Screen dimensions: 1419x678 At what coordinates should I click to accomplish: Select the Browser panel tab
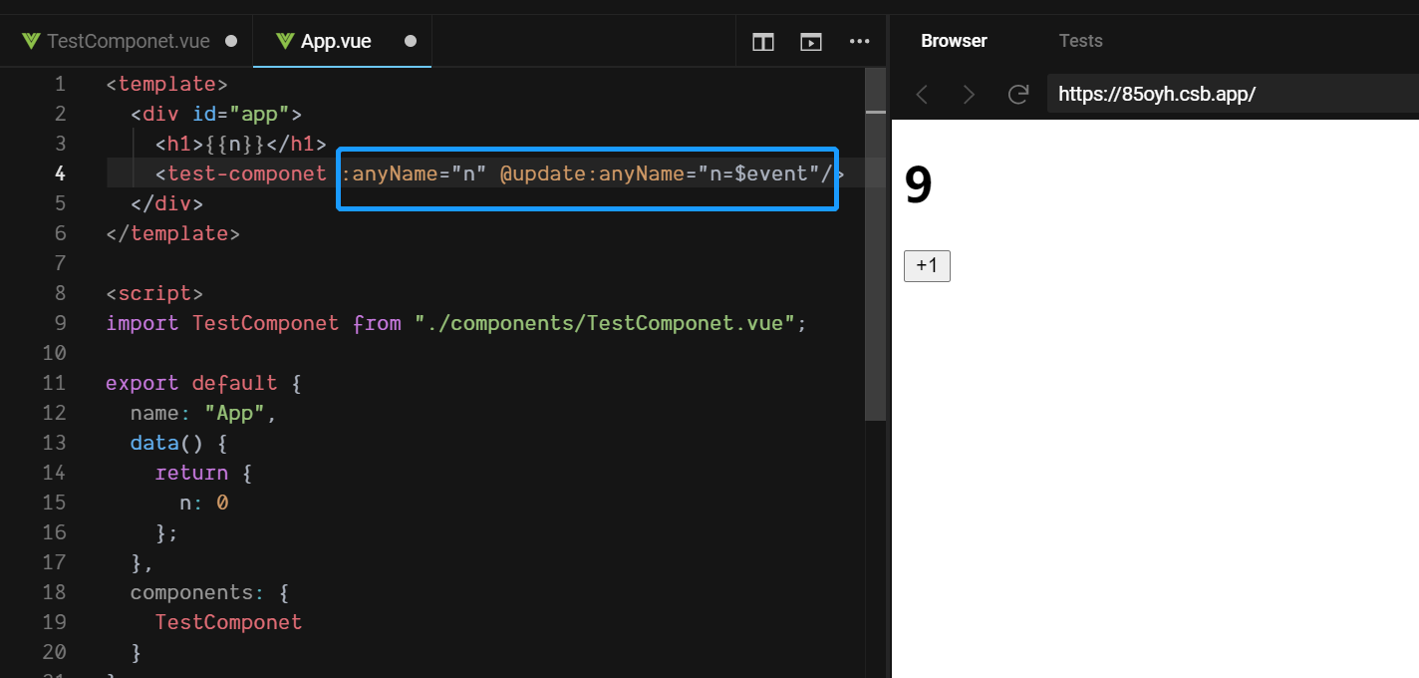[954, 41]
